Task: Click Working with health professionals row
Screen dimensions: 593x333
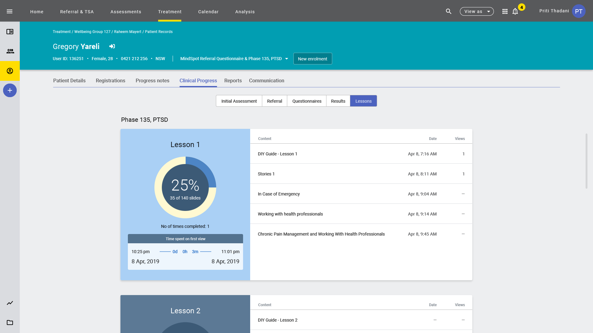Action: click(361, 214)
